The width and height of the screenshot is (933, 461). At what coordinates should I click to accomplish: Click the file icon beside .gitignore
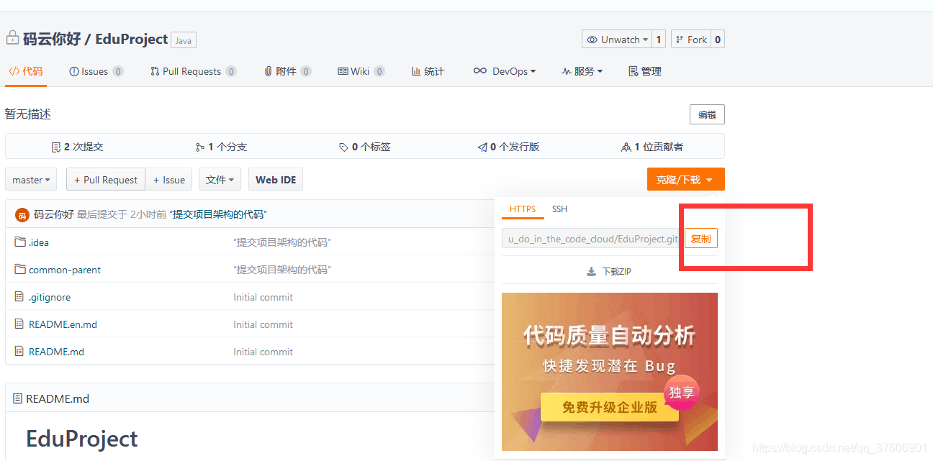pyautogui.click(x=20, y=296)
